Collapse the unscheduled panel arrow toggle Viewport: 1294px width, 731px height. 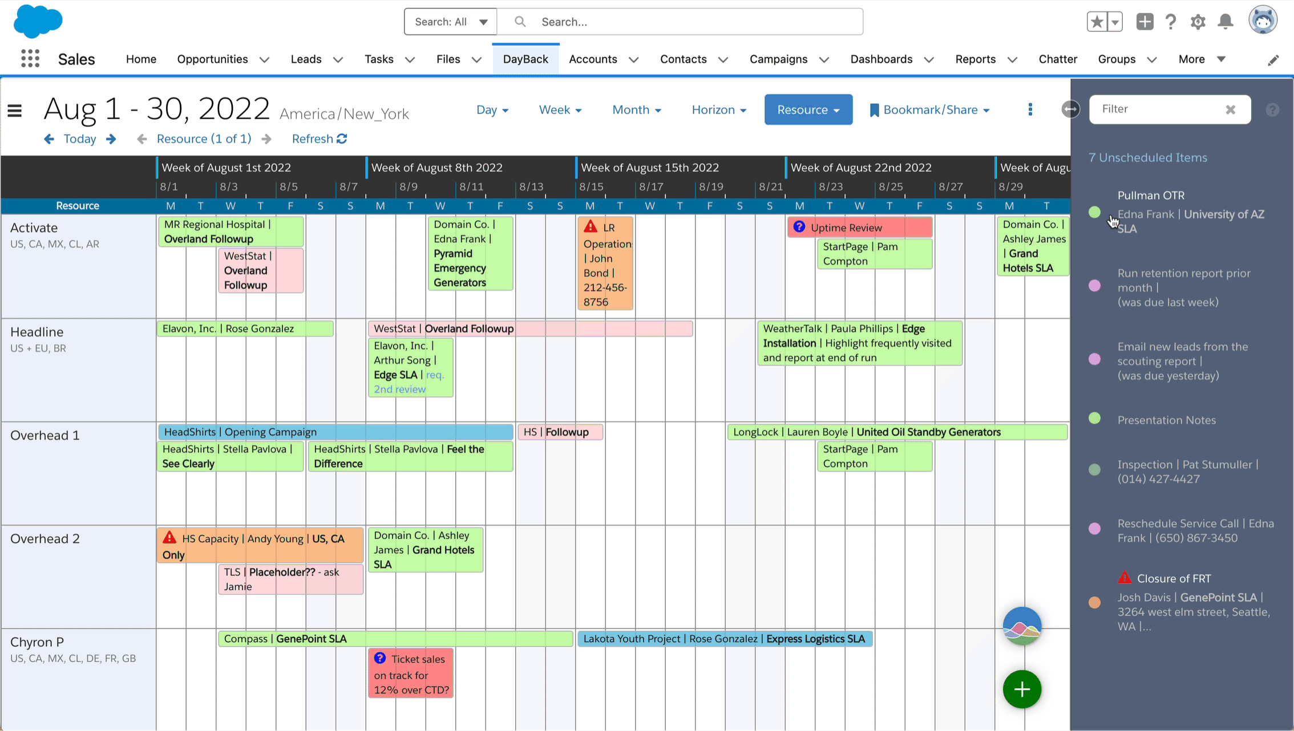pyautogui.click(x=1070, y=109)
